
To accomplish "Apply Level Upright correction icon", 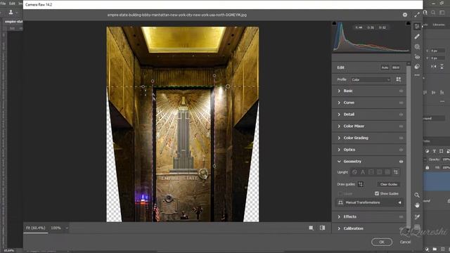I will [371, 172].
